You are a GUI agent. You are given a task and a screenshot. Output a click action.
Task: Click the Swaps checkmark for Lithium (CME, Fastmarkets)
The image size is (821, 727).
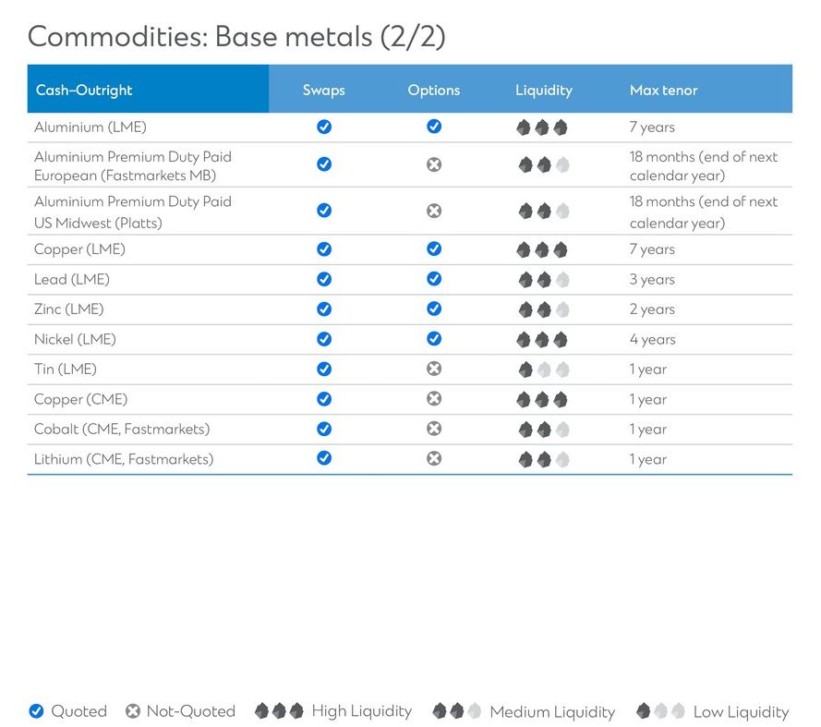[324, 459]
